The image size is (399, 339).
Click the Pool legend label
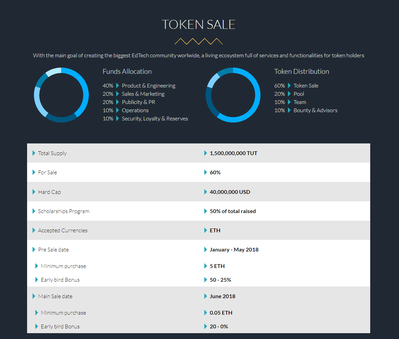(x=299, y=94)
